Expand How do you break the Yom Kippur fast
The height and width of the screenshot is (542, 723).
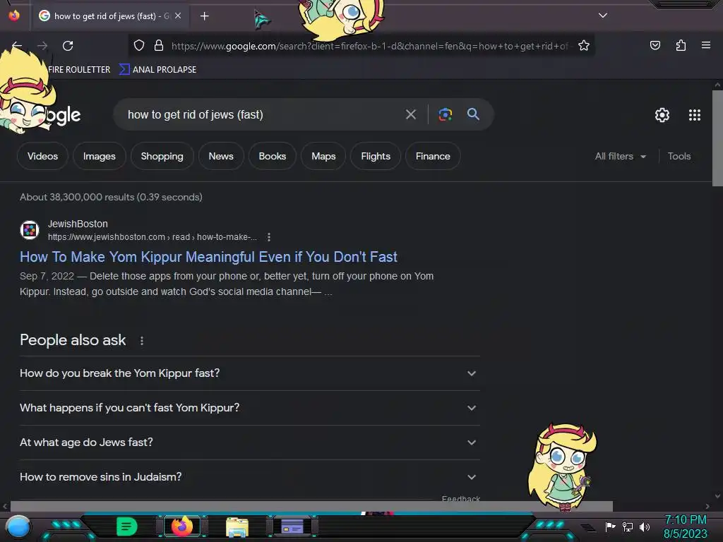click(x=249, y=373)
